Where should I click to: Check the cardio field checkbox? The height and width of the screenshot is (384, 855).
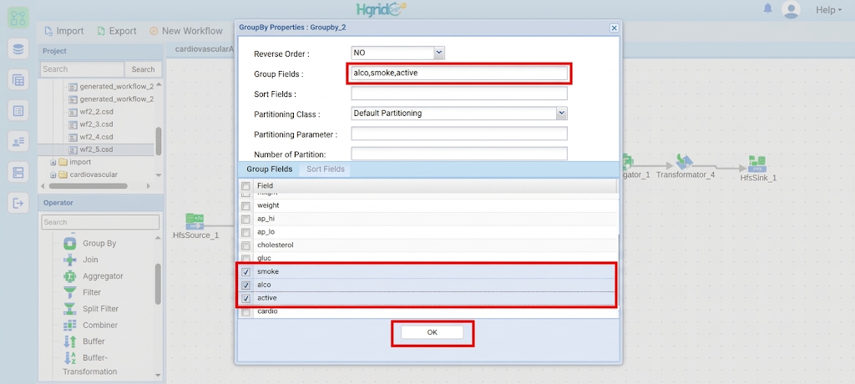pyautogui.click(x=246, y=312)
